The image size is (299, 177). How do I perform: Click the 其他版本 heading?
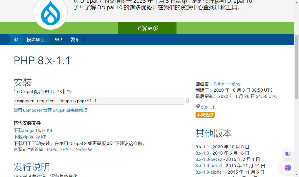(x=213, y=133)
